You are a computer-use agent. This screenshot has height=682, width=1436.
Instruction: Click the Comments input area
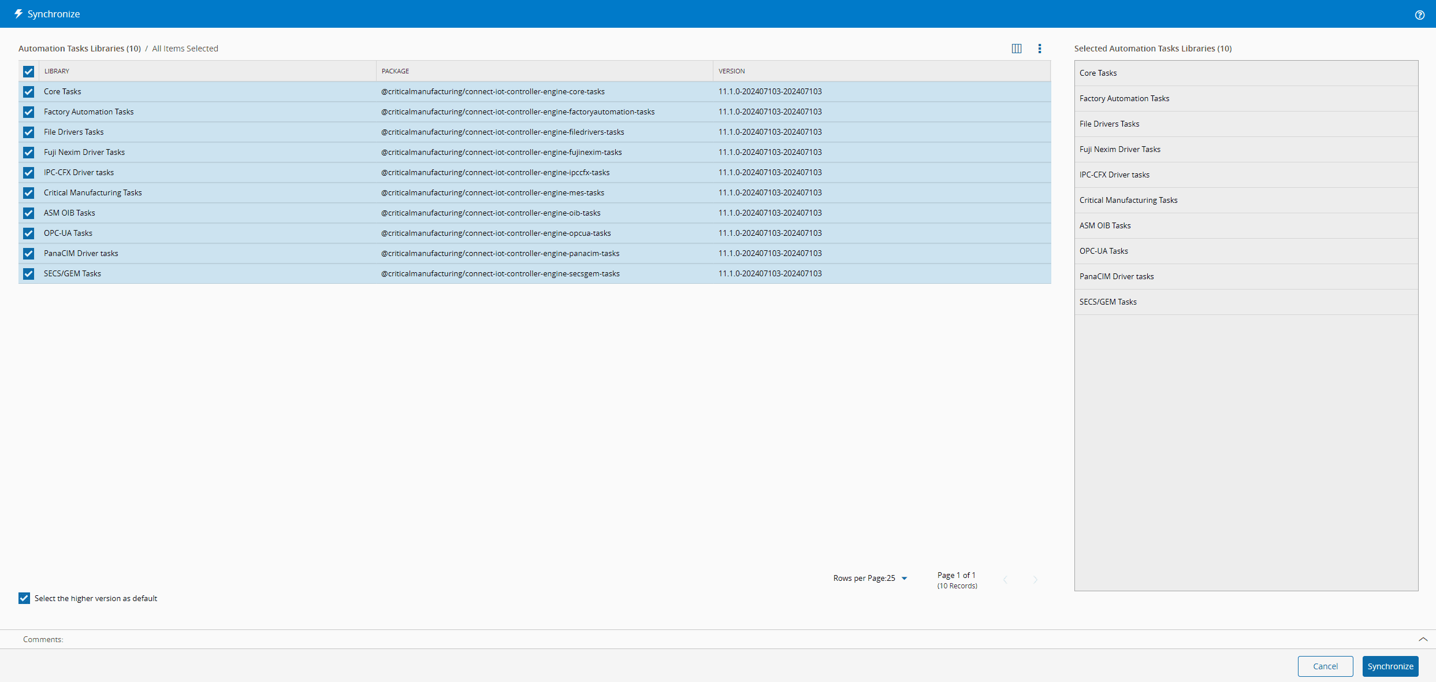tap(693, 639)
